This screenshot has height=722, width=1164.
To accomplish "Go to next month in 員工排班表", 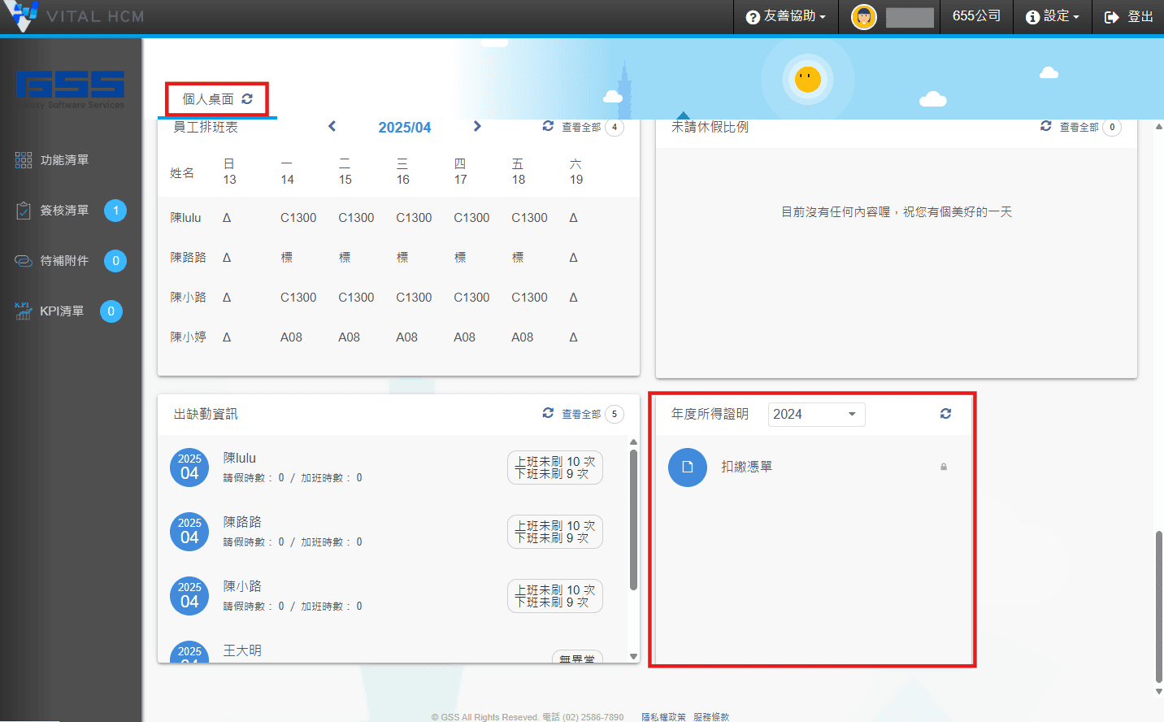I will point(477,127).
